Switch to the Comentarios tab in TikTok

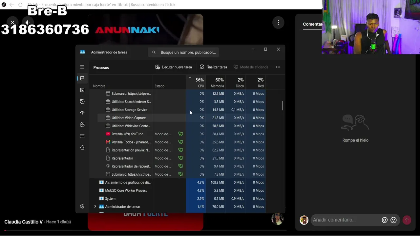coord(312,24)
